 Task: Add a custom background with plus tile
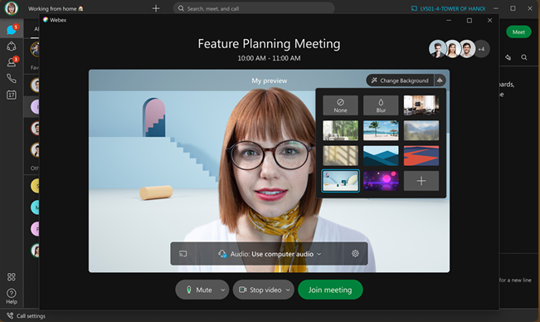coord(421,181)
